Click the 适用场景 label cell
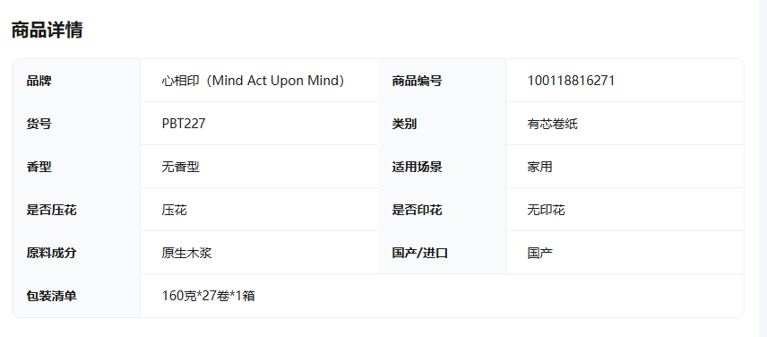 [x=443, y=167]
